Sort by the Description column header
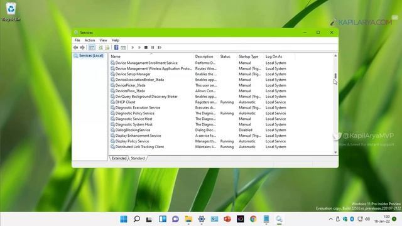This screenshot has width=402, height=226. (x=206, y=56)
